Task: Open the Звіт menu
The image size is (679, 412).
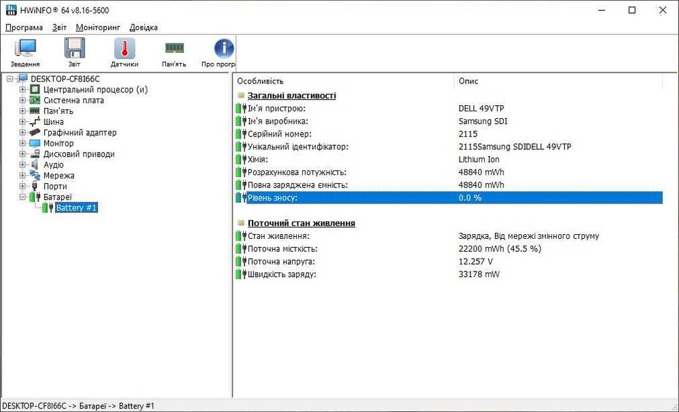Action: point(59,27)
